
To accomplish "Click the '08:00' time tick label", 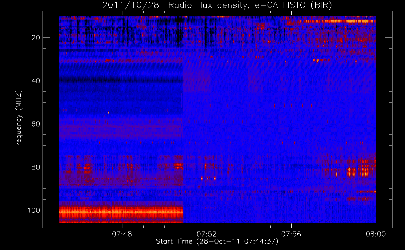I will click(x=376, y=234).
